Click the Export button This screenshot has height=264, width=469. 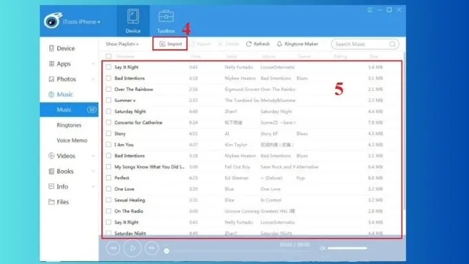coord(200,44)
